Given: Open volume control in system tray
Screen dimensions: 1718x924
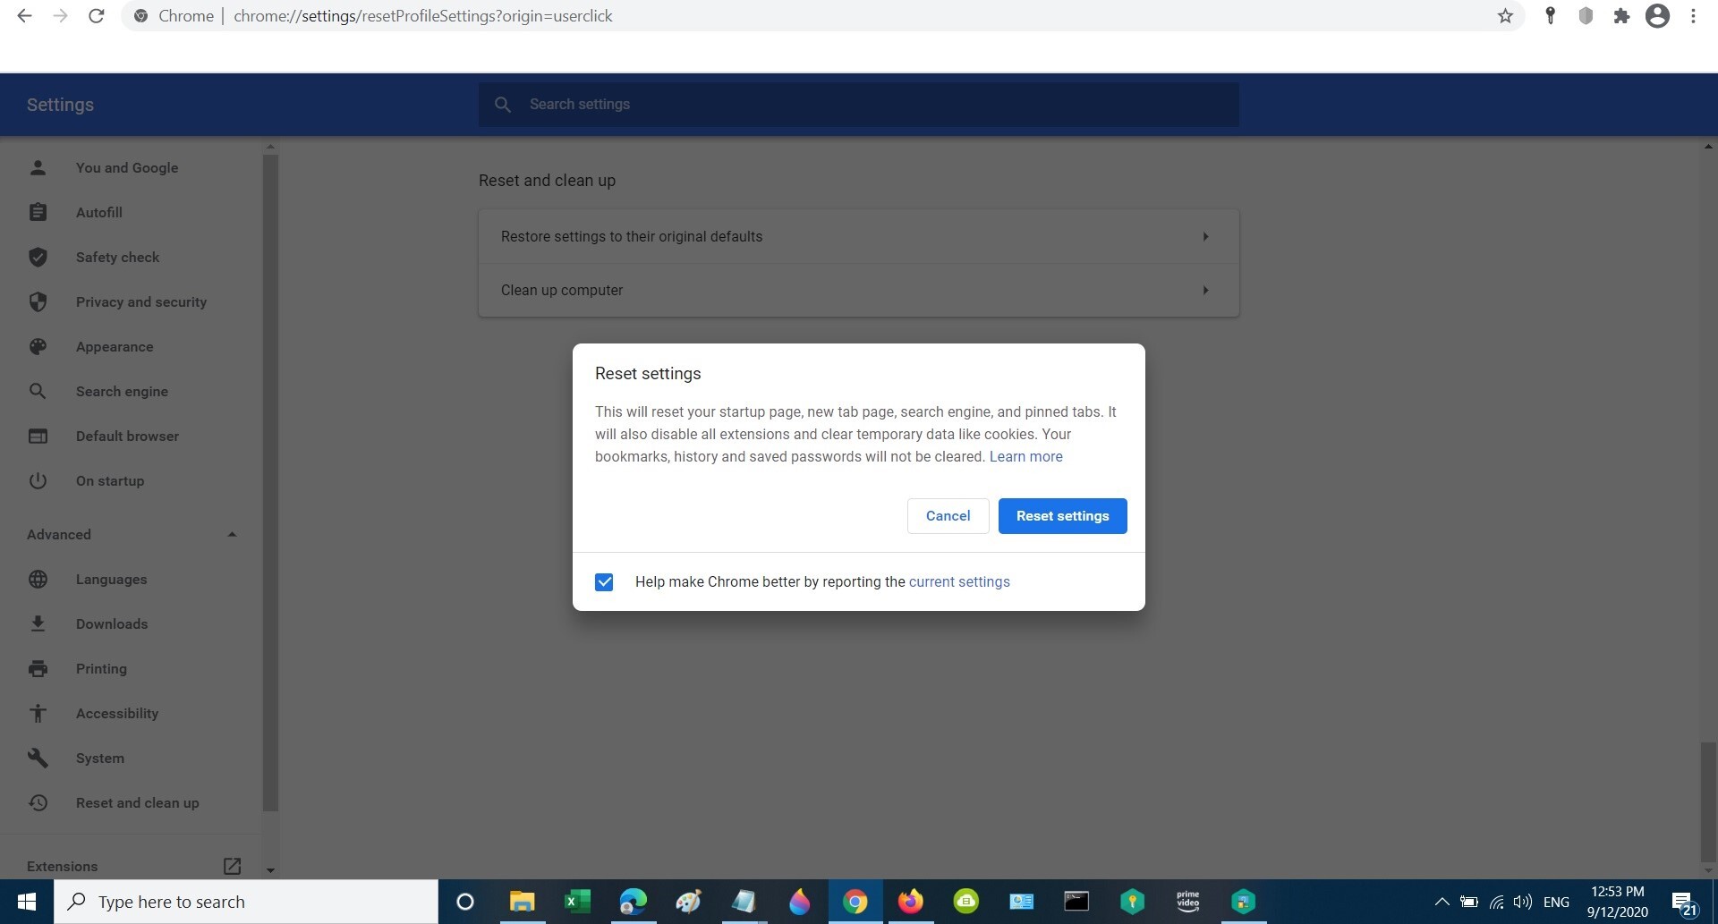Looking at the screenshot, I should point(1522,902).
